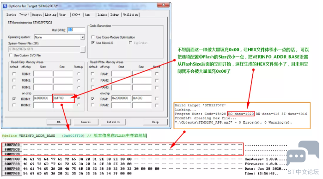The height and width of the screenshot is (179, 323).
Task: Select memory row address 800FF60
Action: point(12,173)
